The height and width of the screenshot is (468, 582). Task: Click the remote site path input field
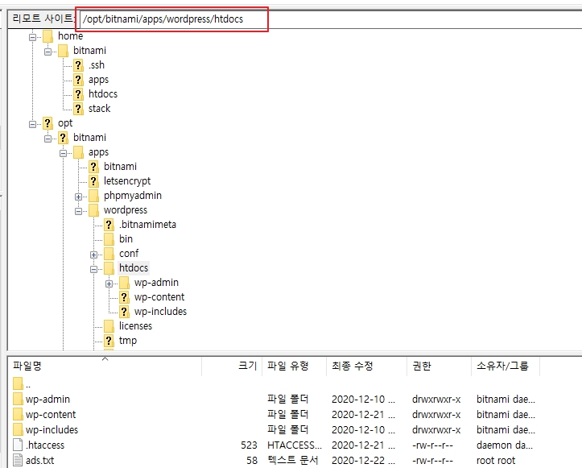(x=172, y=19)
